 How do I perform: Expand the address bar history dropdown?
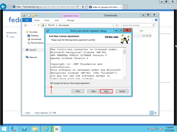(x=113, y=25)
